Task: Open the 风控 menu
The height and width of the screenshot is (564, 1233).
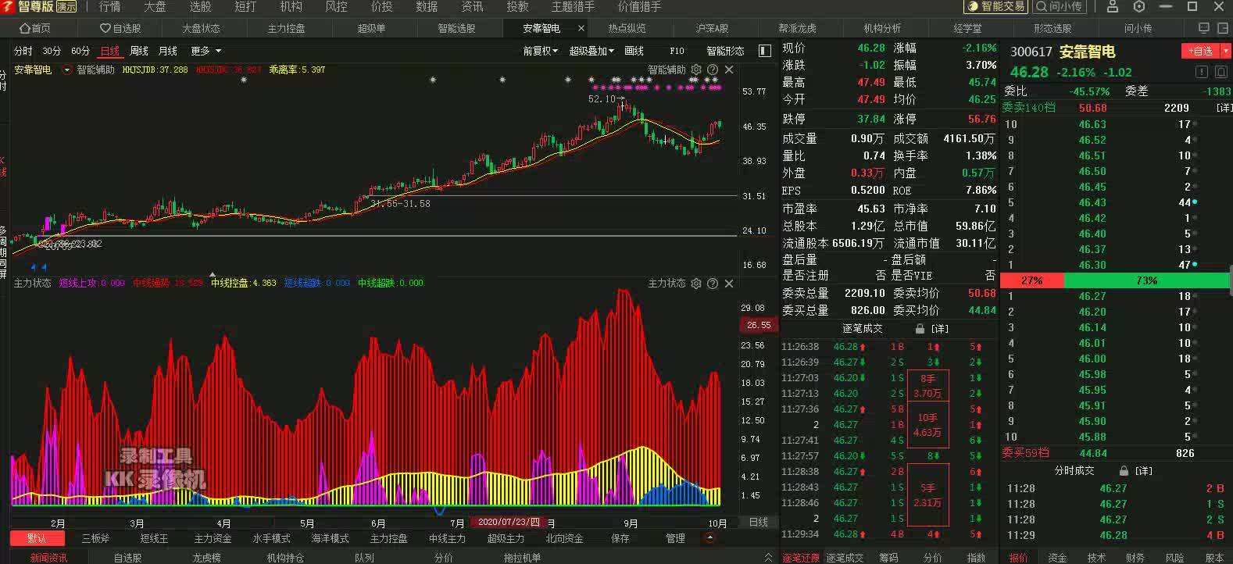Action: coord(336,6)
